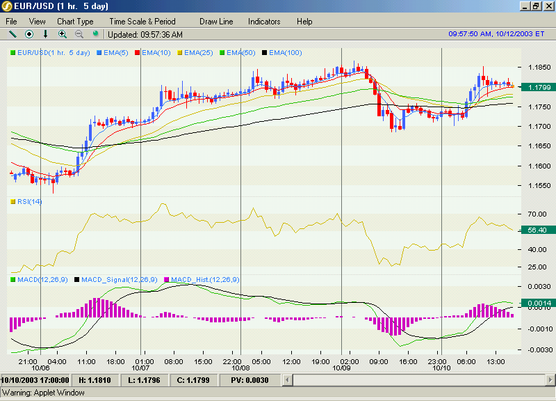
Task: Select the diagonal line drawing tool
Action: click(x=13, y=34)
